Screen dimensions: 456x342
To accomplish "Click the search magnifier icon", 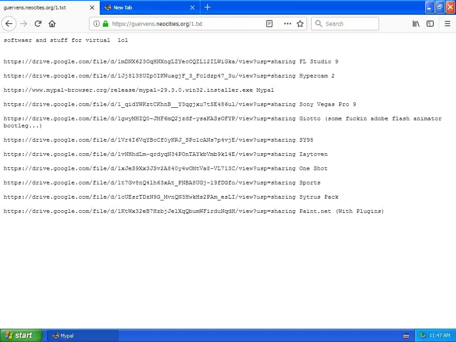I will (x=318, y=24).
